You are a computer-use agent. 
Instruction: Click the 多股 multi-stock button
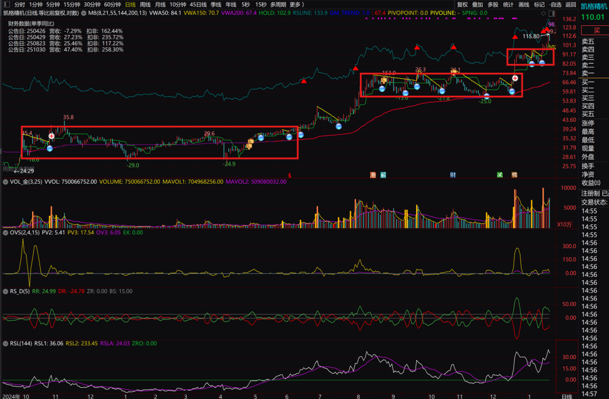(493, 5)
